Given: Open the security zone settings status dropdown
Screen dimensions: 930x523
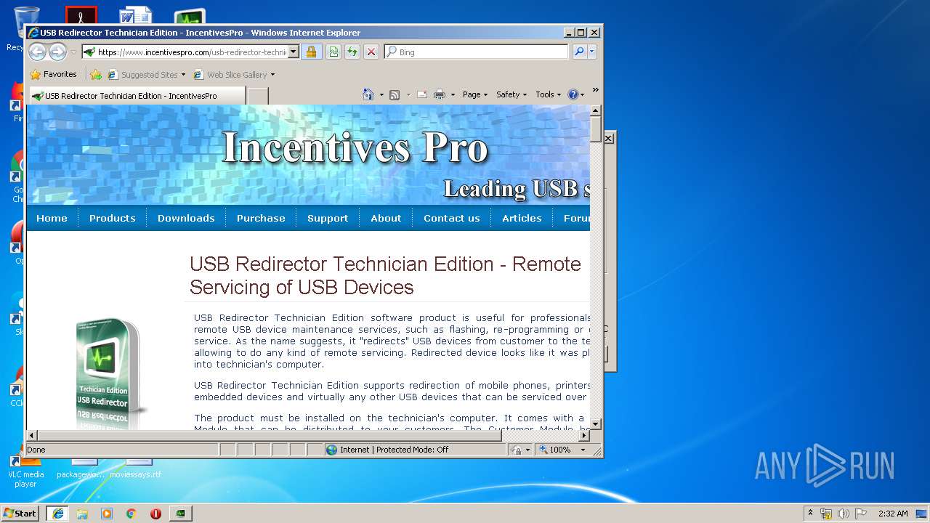Looking at the screenshot, I should 521,450.
